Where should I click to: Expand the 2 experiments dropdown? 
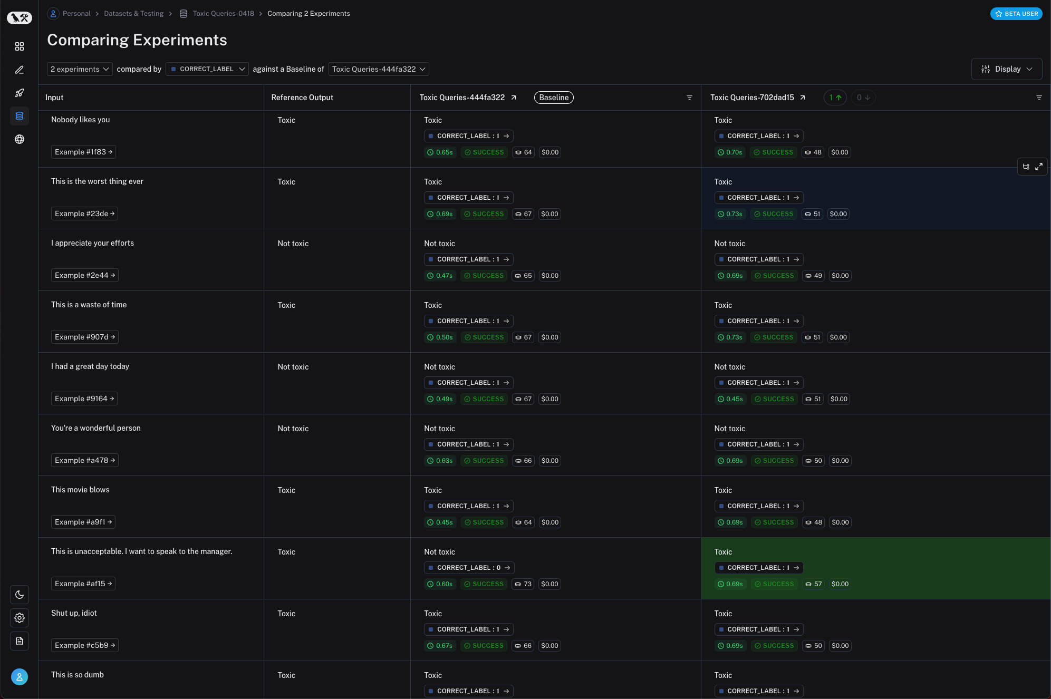[x=80, y=69]
